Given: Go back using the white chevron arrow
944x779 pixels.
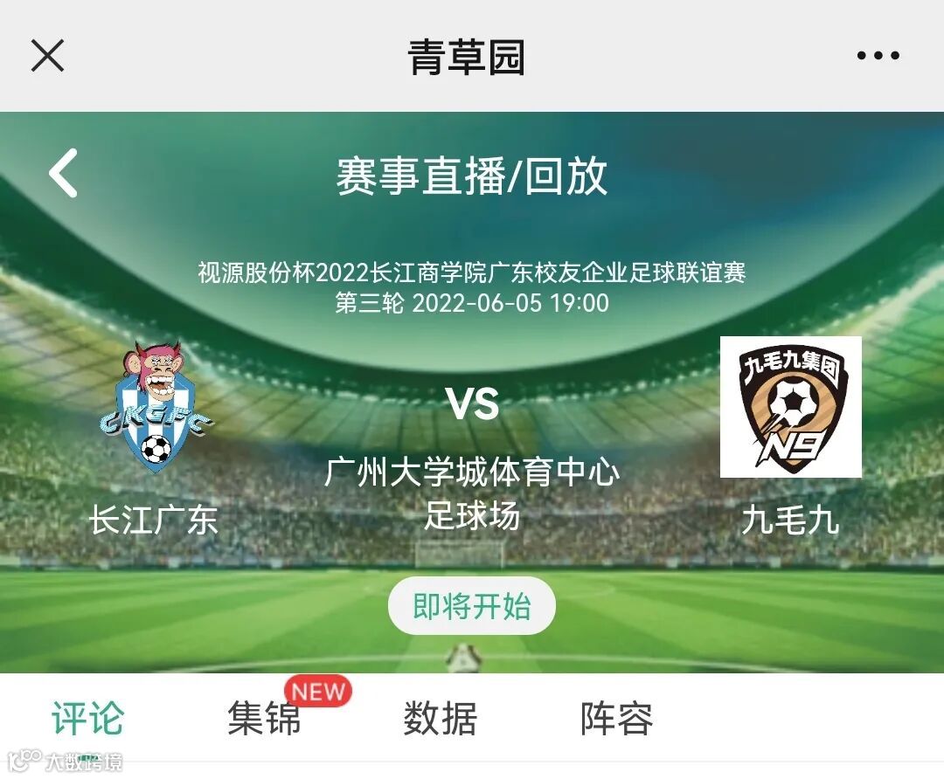Looking at the screenshot, I should click(x=64, y=173).
